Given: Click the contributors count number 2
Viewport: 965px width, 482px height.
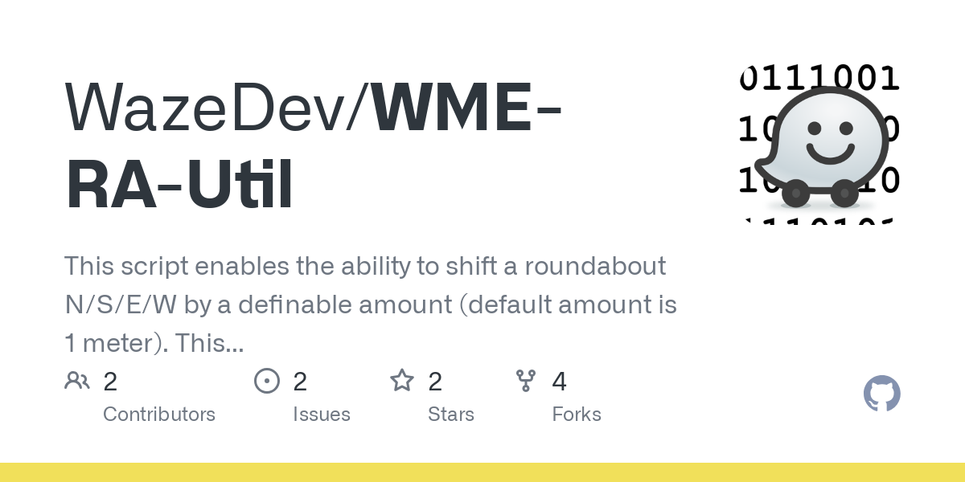Looking at the screenshot, I should 110,382.
